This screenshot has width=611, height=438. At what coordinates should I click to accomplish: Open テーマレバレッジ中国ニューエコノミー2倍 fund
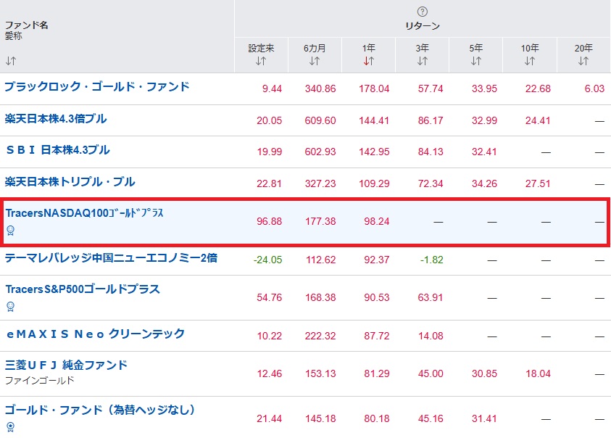tap(111, 257)
